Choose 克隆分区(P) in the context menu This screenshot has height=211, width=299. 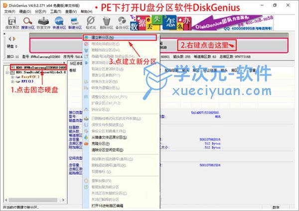[101, 144]
